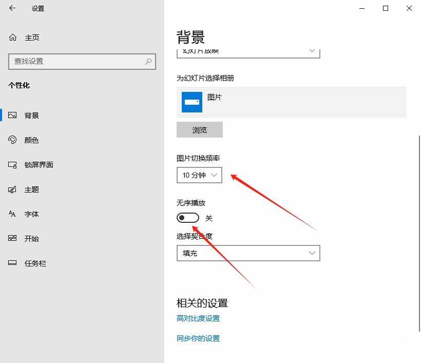This screenshot has height=363, width=421.
Task: Click the 颜色 palette icon
Action: pyautogui.click(x=12, y=140)
